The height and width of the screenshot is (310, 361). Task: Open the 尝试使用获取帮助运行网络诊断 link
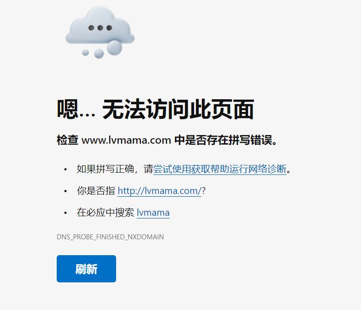(x=220, y=169)
